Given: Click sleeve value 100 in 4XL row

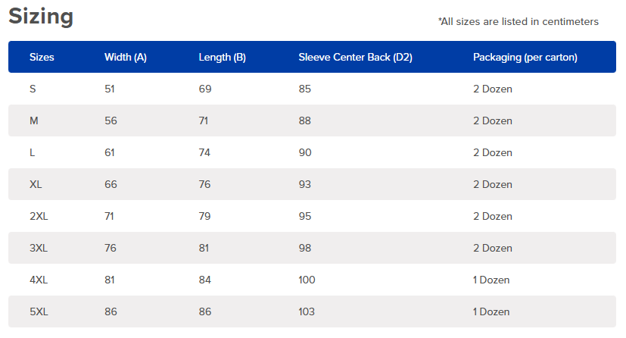Looking at the screenshot, I should tap(307, 280).
